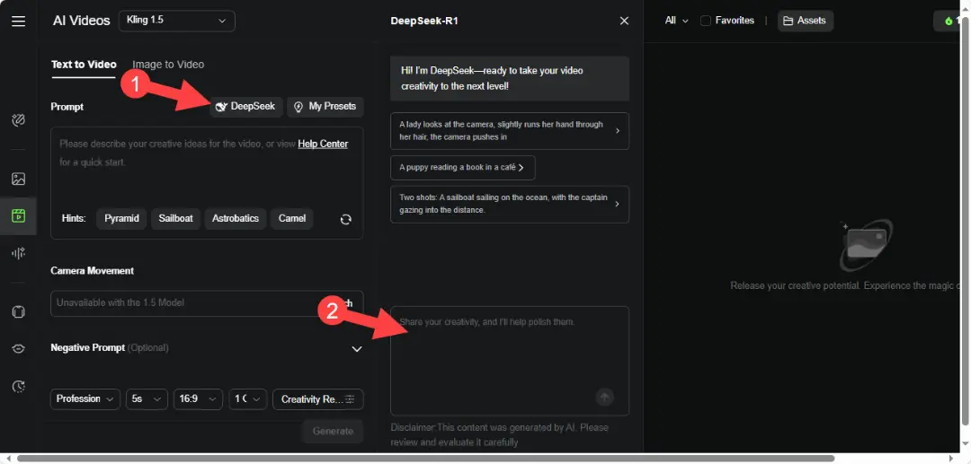Insert the Pyramid hint
This screenshot has height=464, width=971.
click(x=121, y=219)
